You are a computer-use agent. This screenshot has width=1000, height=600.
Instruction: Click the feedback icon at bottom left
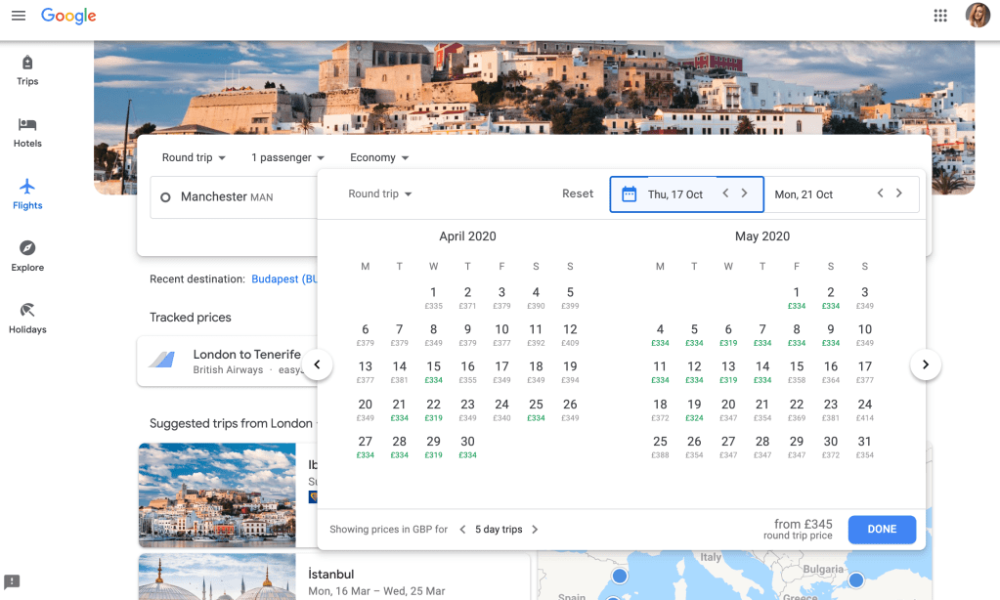point(12,581)
